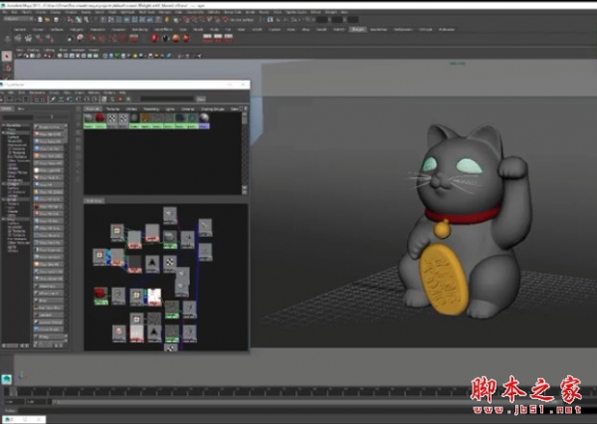Screen dimensions: 597x424
Task: Click the Phong button in the Create list
Action: (x=49, y=336)
